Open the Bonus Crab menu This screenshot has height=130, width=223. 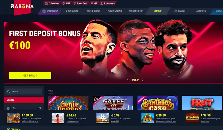pos(80,3)
